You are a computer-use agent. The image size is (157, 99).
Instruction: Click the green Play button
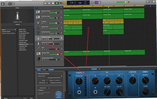click(x=57, y=3)
